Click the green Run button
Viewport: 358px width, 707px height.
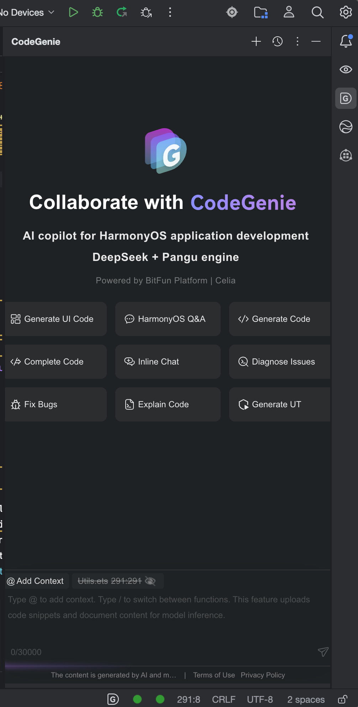(73, 12)
